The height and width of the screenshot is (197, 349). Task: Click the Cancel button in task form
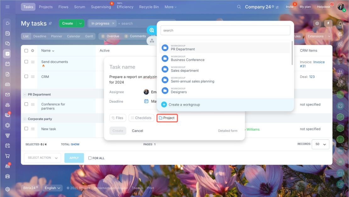137,131
